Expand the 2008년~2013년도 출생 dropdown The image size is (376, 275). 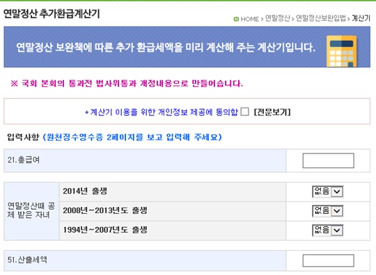pyautogui.click(x=328, y=211)
